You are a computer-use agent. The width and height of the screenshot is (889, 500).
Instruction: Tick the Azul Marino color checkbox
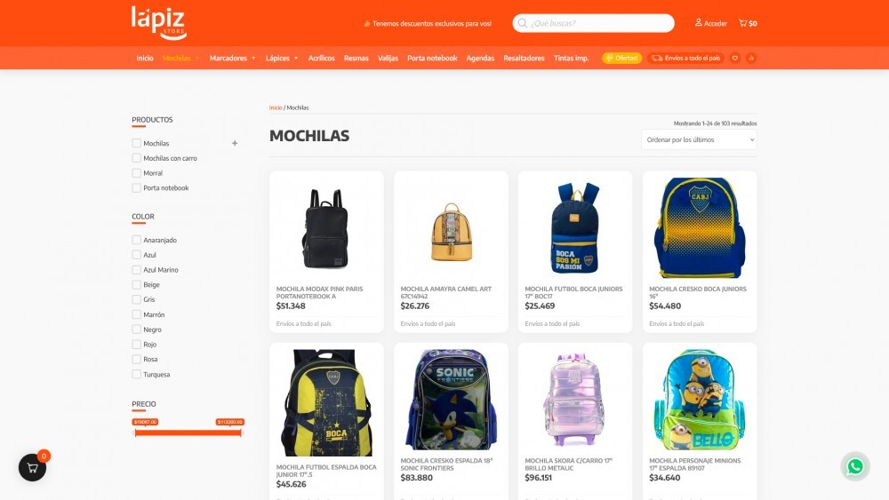coord(137,269)
